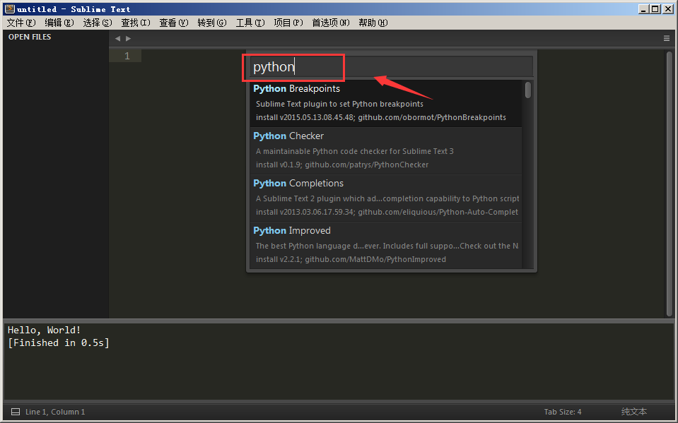
Task: Click the Tab Size: 4 status entry
Action: tap(563, 412)
